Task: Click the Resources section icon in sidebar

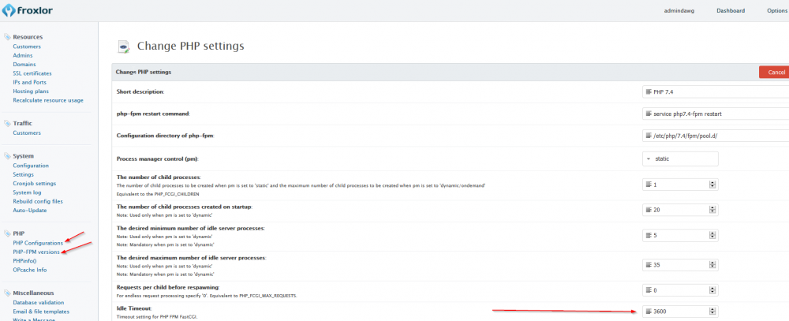Action: (7, 37)
